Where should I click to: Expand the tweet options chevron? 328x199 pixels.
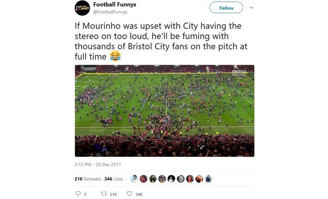coord(251,8)
